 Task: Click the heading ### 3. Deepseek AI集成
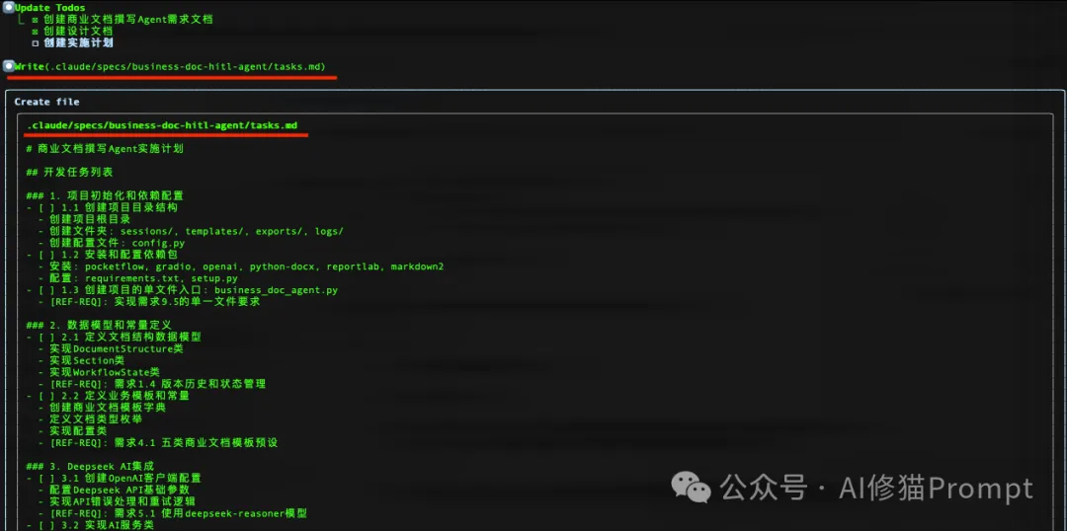91,467
